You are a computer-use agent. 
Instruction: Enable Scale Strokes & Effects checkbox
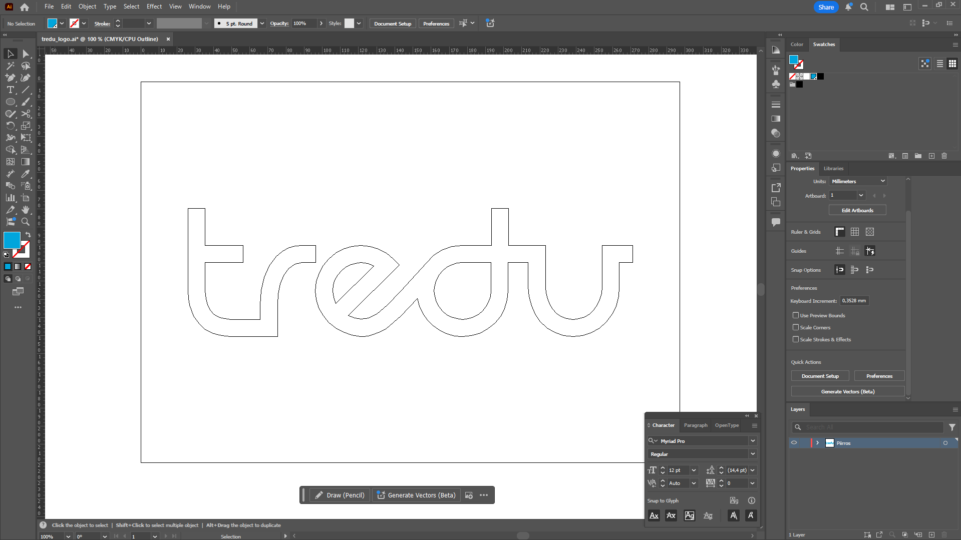click(x=796, y=339)
